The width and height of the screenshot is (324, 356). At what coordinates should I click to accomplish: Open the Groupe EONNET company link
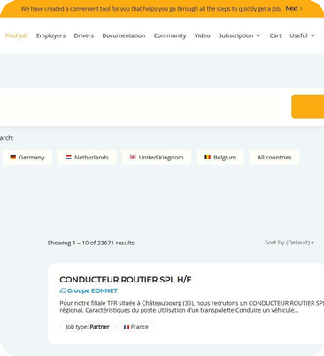click(x=92, y=290)
